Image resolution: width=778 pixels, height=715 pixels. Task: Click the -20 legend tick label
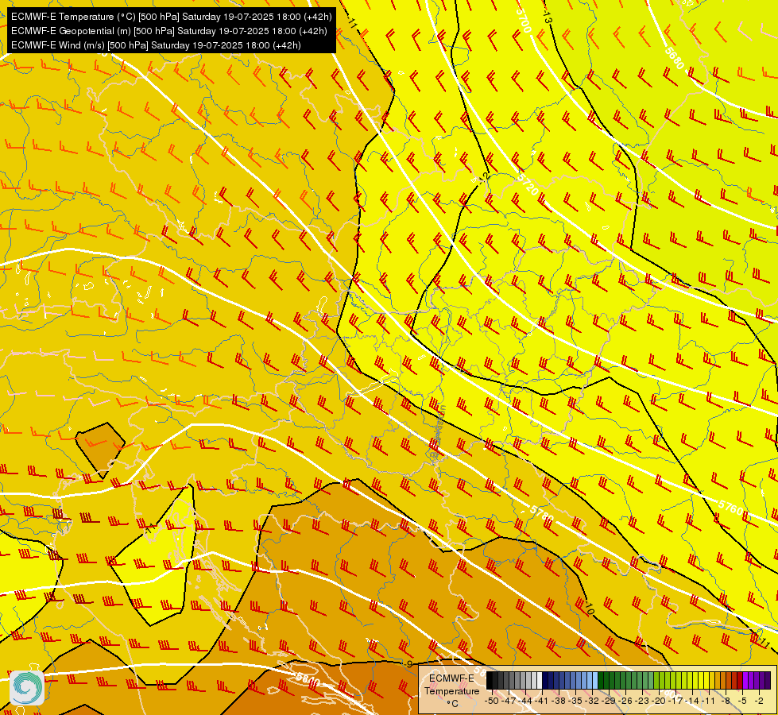(x=660, y=701)
